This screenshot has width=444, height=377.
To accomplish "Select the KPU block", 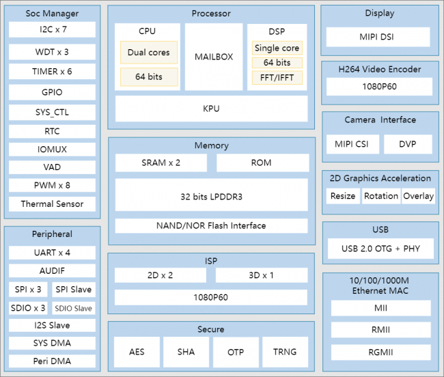I will click(x=211, y=109).
